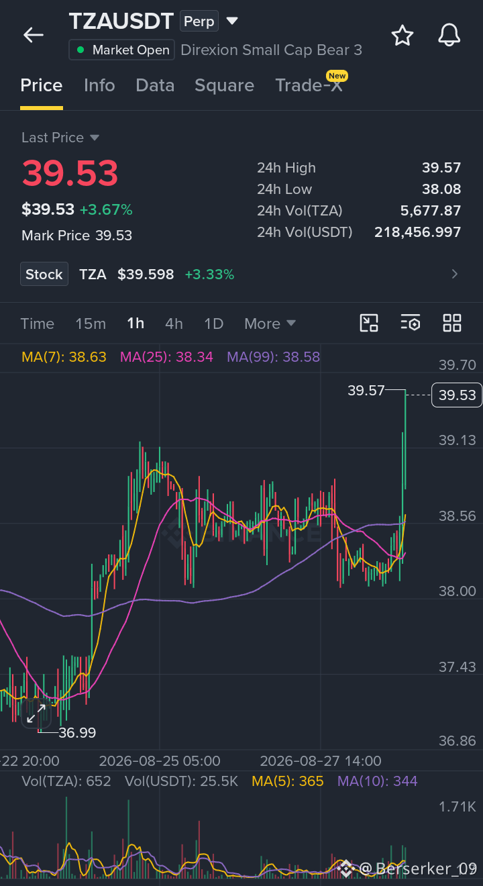
Task: Open price alert bell icon
Action: tap(449, 35)
